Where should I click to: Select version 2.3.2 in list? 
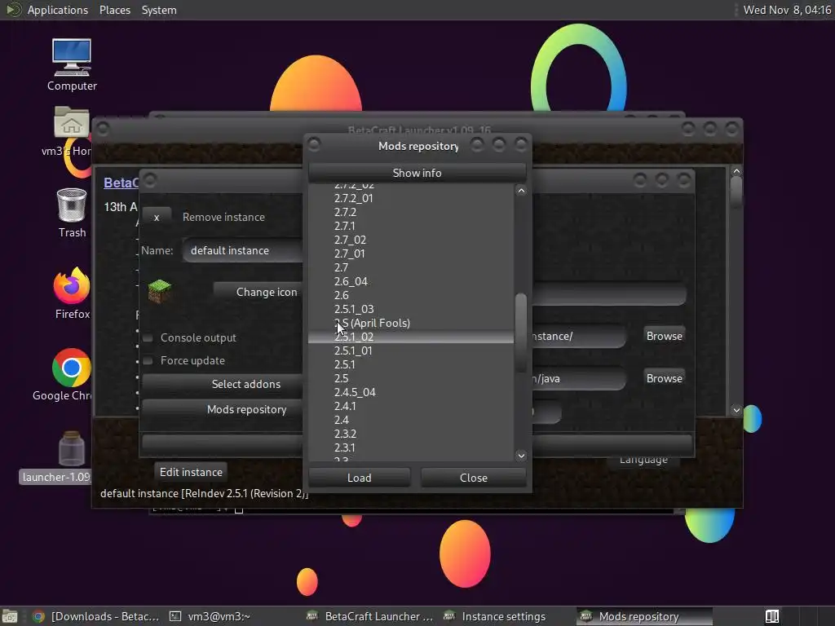coord(411,434)
